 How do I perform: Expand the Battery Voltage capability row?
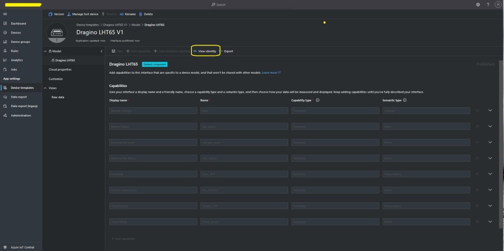[x=490, y=111]
